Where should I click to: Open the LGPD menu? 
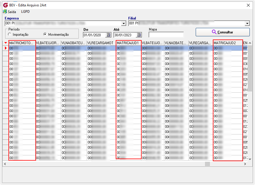tap(25, 12)
